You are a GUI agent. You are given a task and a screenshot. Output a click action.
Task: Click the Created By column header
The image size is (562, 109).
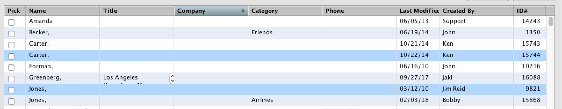tap(476, 11)
